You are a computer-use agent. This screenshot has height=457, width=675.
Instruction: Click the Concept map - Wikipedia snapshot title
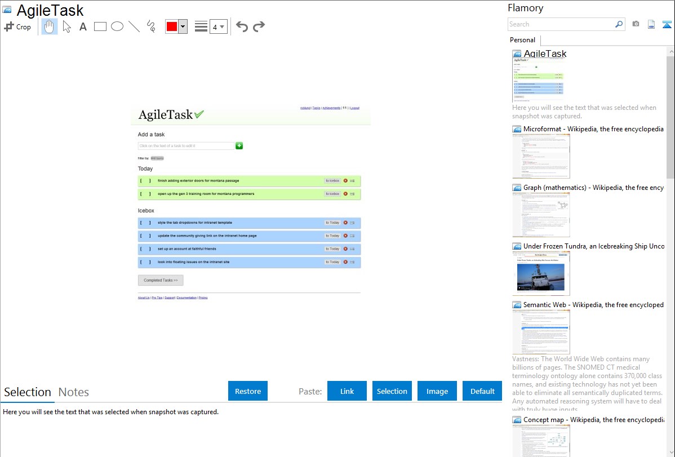tap(594, 420)
